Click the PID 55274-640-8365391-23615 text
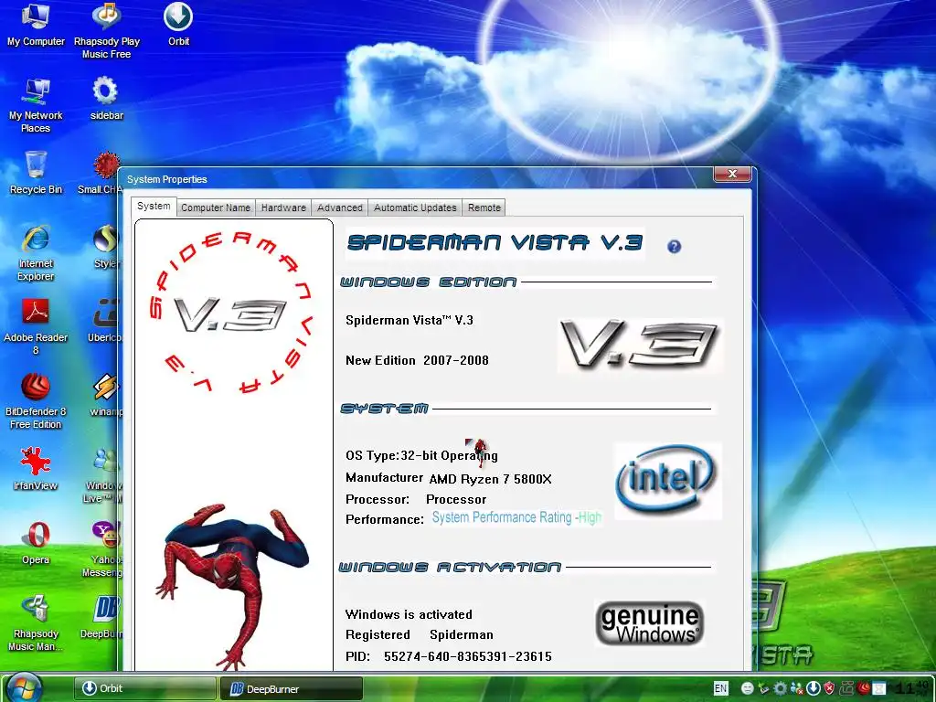Screen dimensions: 936x702 (x=448, y=656)
